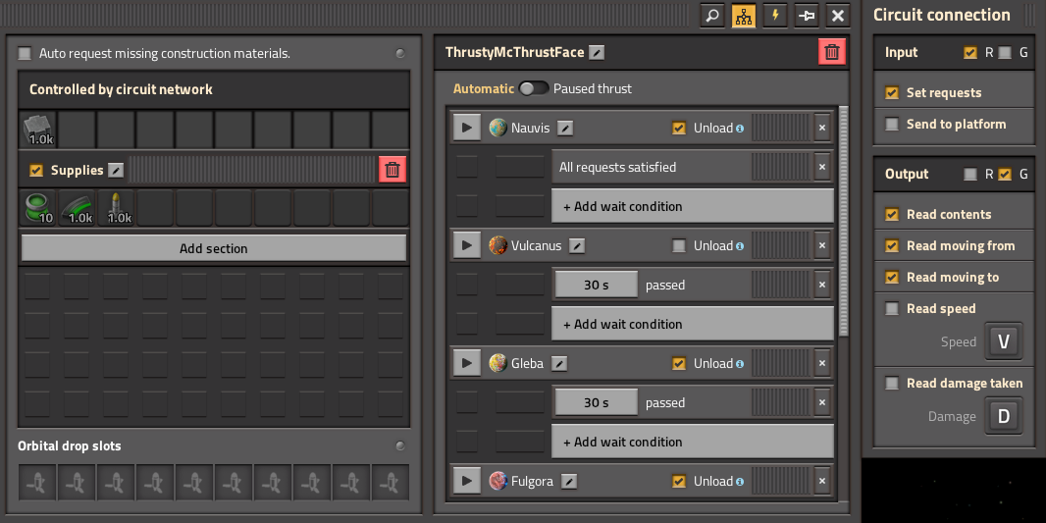1046x523 pixels.
Task: Rename ThrustyMcThrustFace with pencil icon
Action: coord(597,53)
